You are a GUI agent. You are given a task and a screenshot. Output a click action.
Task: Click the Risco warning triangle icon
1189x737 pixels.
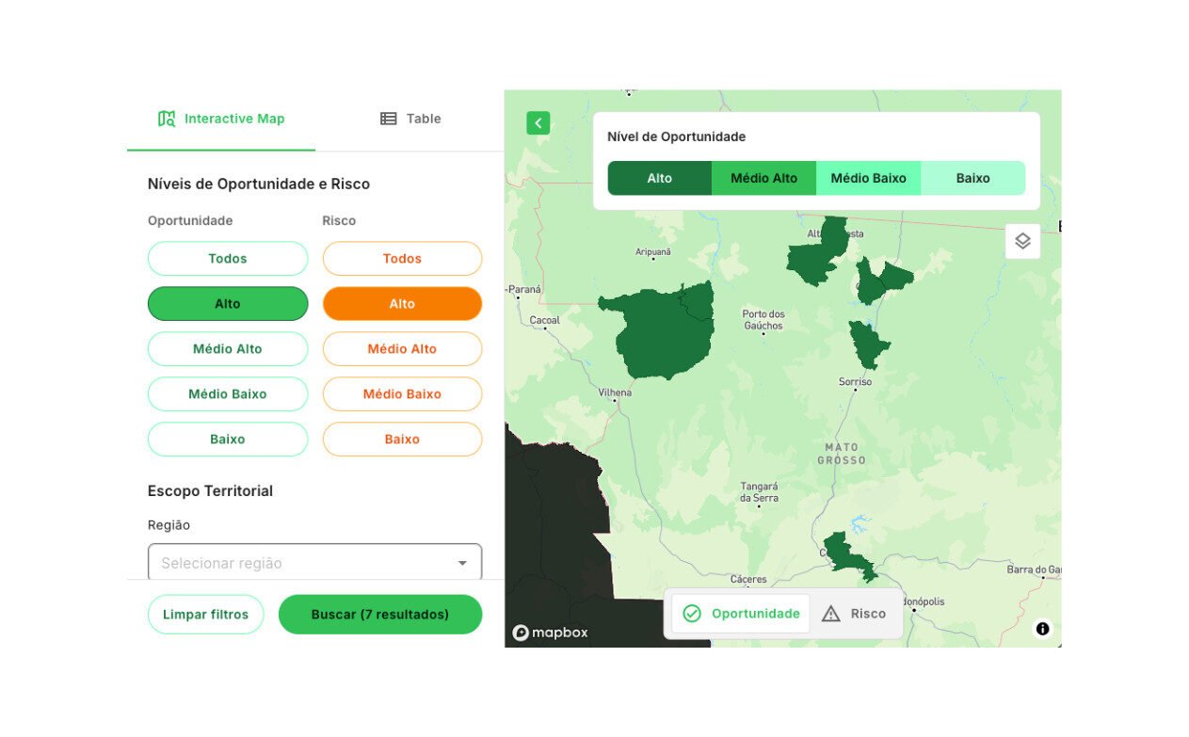pos(830,614)
